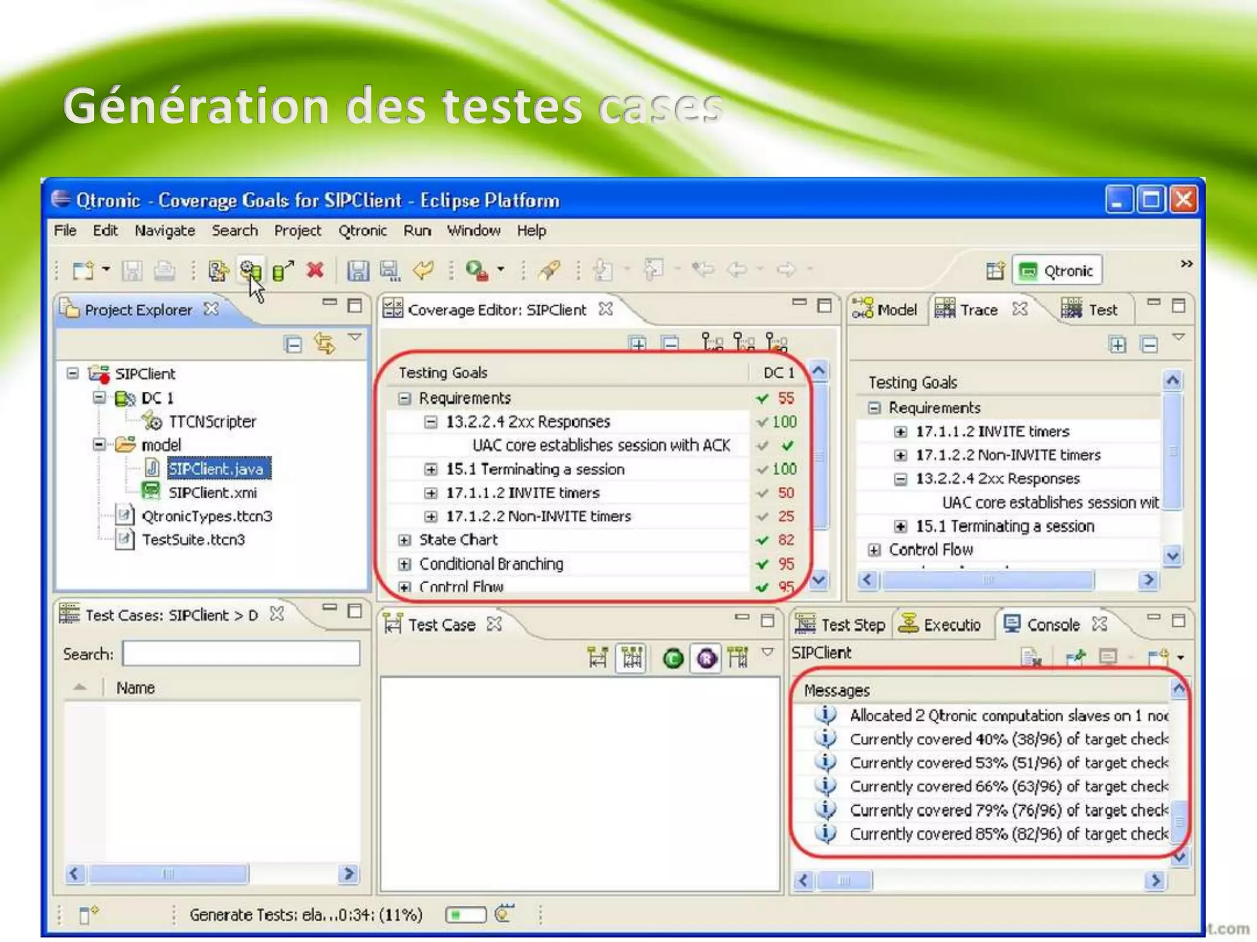
Task: Select the SIPClient.xmi file
Action: click(212, 492)
